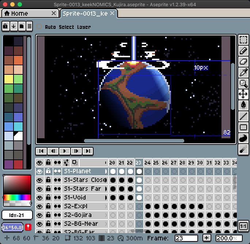Select the Rectangle shape tool
The height and width of the screenshot is (244, 250).
[243, 127]
